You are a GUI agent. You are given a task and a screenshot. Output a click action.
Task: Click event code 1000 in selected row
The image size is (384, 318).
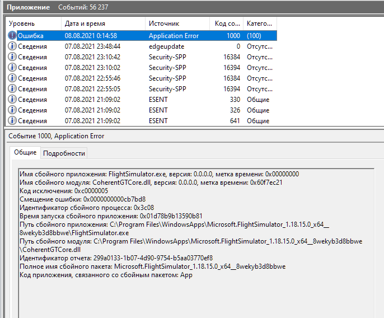pyautogui.click(x=233, y=36)
